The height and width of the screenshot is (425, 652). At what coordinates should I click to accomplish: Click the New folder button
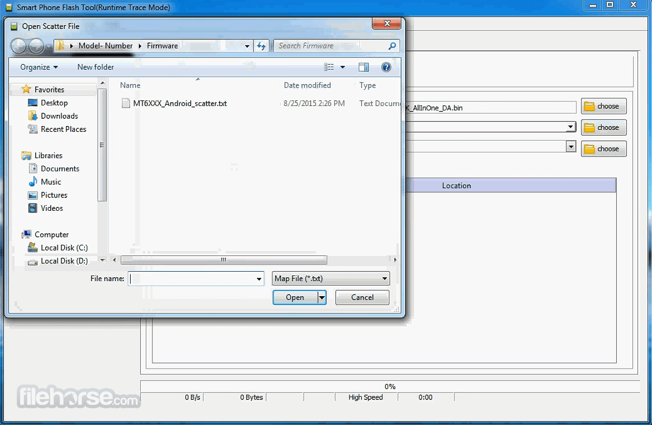click(x=95, y=67)
